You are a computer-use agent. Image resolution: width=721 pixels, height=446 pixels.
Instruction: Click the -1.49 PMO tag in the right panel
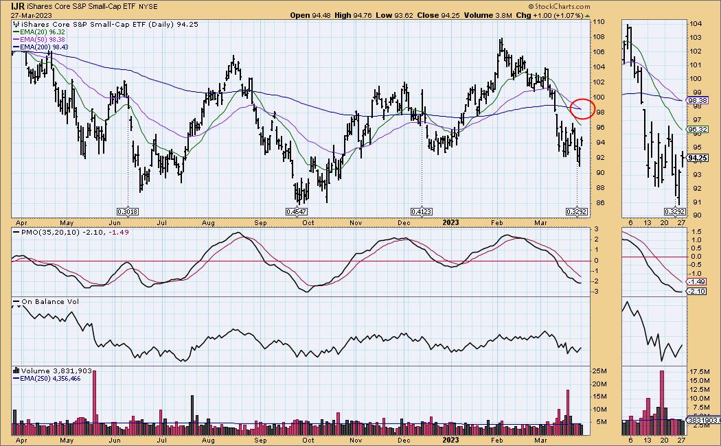[696, 281]
